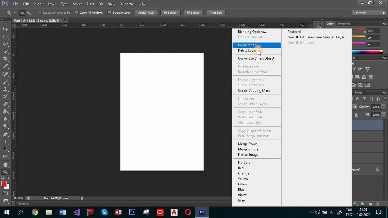Select the Zoom tool in the toolbox

click(5, 172)
